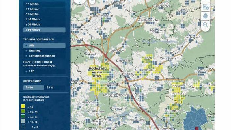The height and width of the screenshot is (130, 231).
Task: Choose Alle technology group
Action: (44, 46)
